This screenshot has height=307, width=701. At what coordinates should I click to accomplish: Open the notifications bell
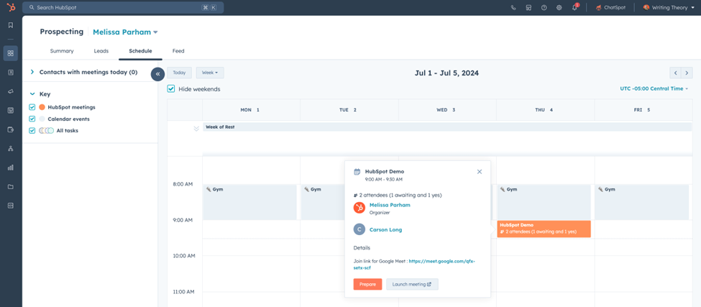[574, 7]
